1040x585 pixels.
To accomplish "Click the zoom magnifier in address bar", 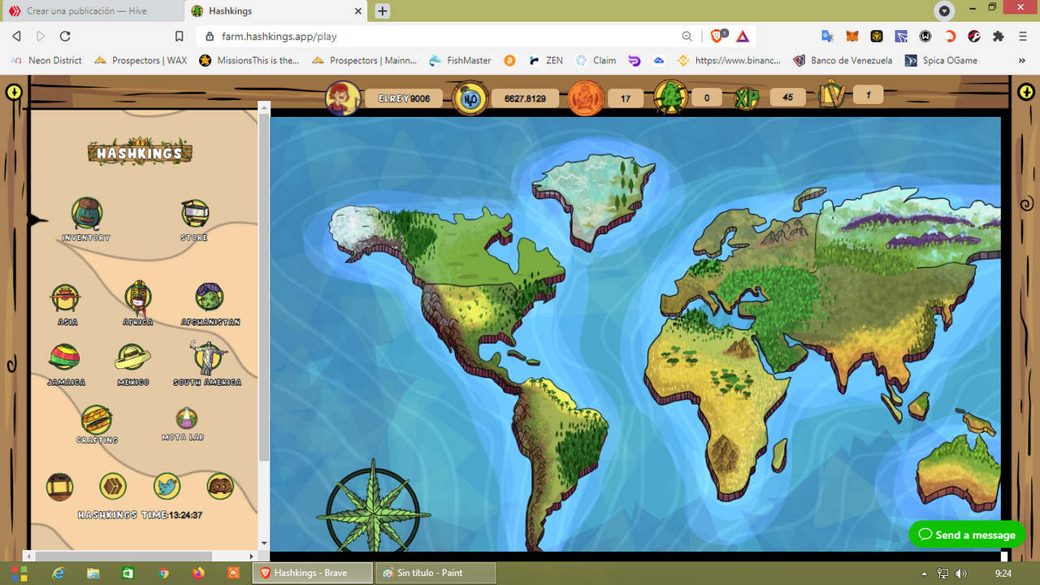I will coord(687,37).
